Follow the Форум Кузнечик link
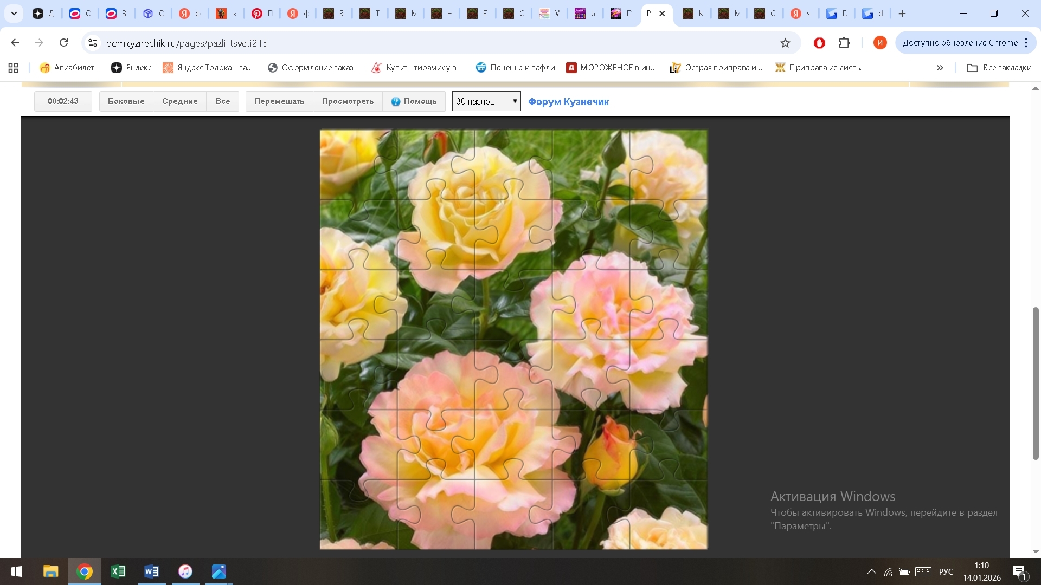Screen dimensions: 1041x585 click(x=568, y=102)
